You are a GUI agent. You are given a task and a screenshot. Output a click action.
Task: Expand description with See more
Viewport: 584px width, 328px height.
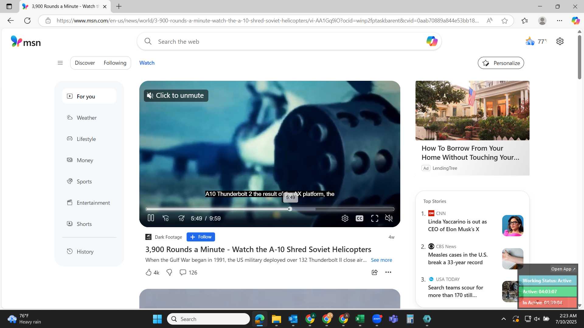click(381, 260)
